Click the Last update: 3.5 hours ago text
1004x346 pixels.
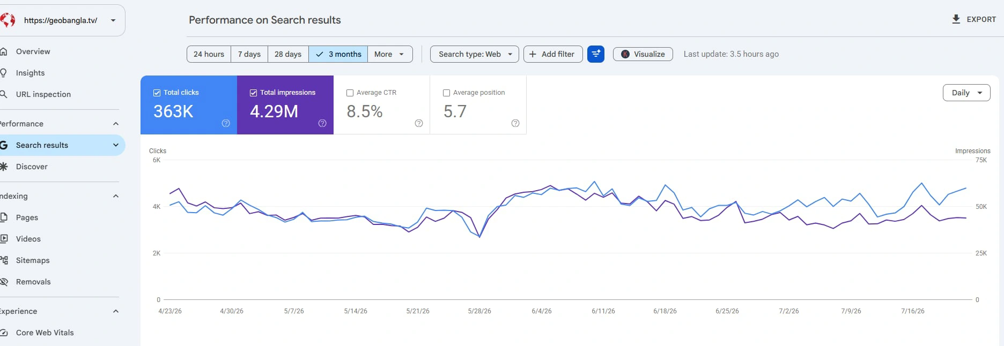click(x=731, y=54)
